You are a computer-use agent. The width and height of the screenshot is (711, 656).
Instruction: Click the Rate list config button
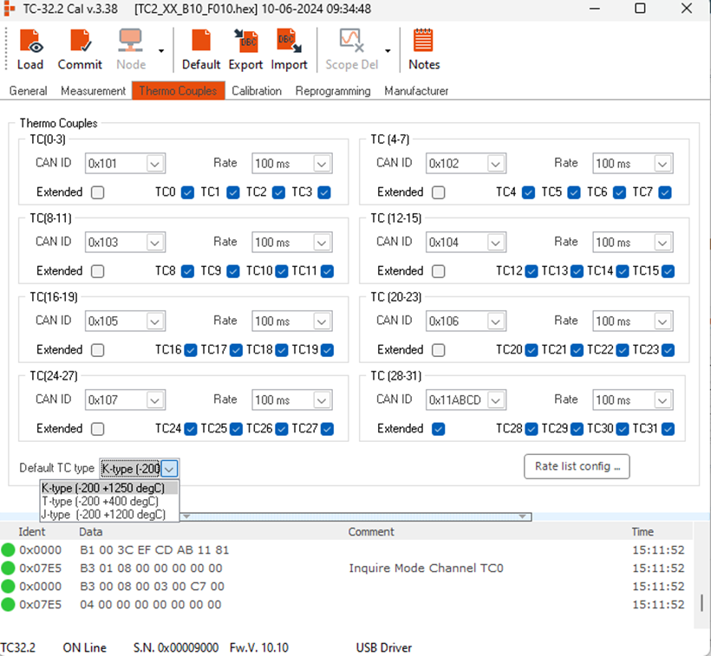pyautogui.click(x=577, y=466)
